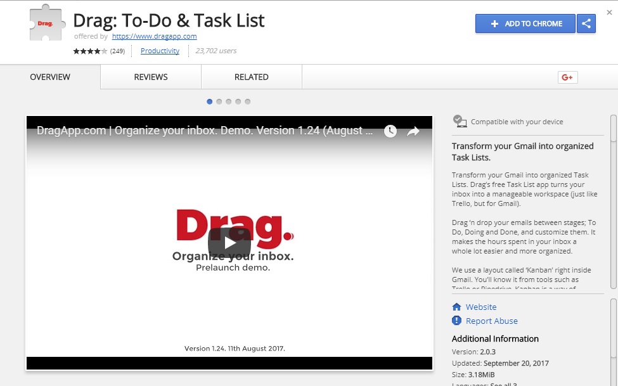Click the Drag puzzle-piece extension icon
Screen dimensions: 618x386
coord(47,22)
